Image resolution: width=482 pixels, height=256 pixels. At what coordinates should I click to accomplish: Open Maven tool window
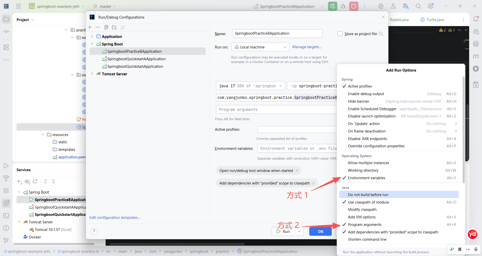click(476, 56)
